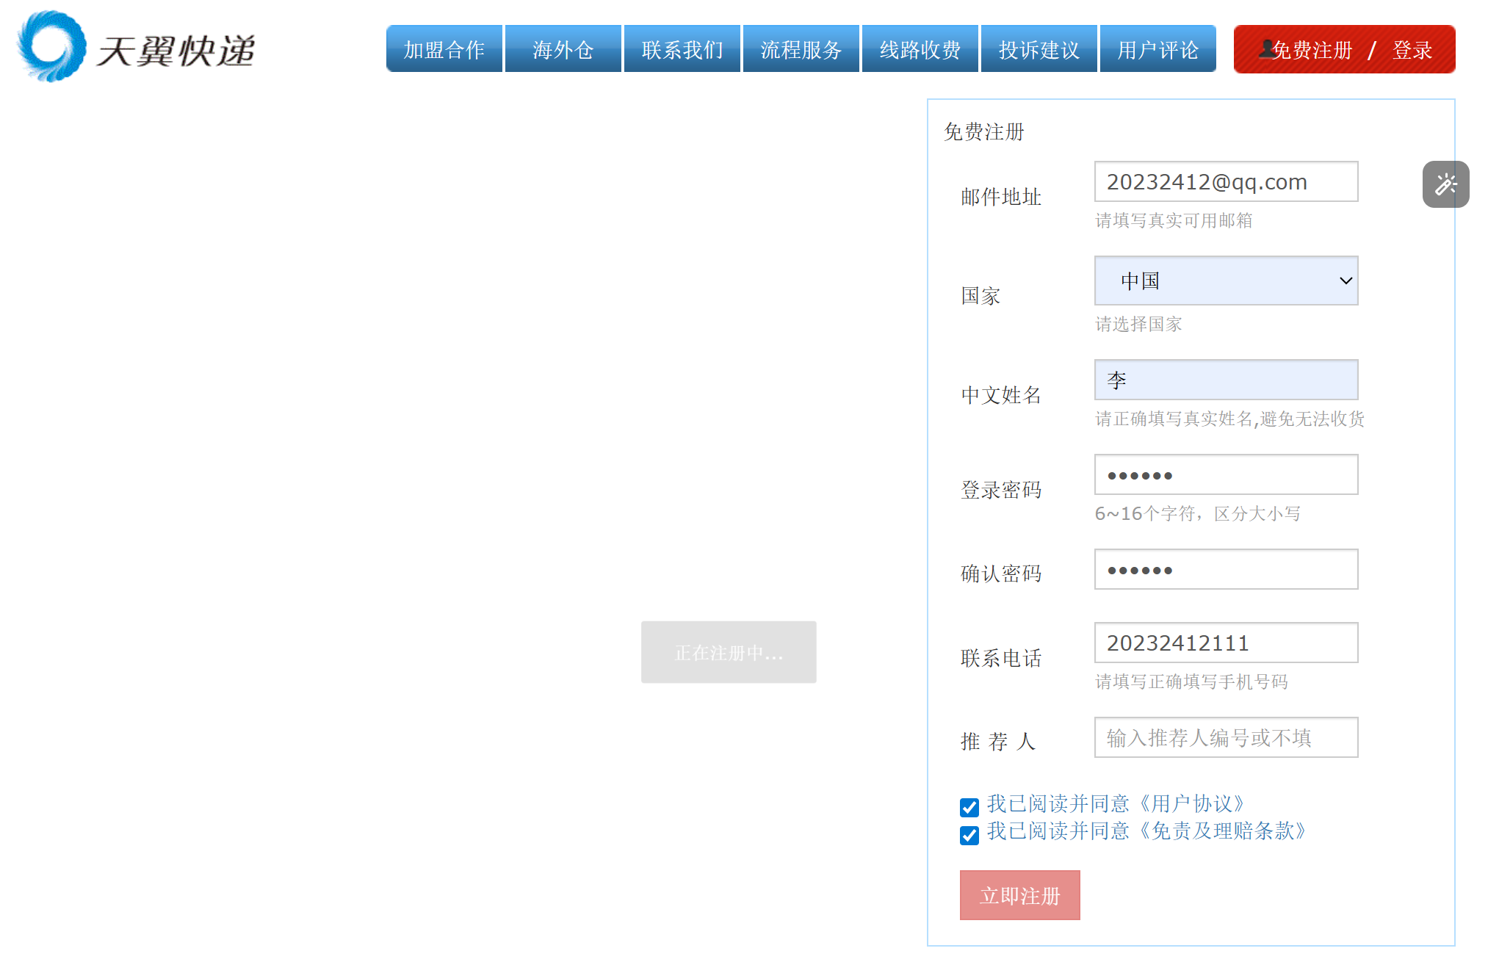Viewport: 1488px width, 962px height.
Task: Navigate to 投诉建议
Action: coord(1039,49)
